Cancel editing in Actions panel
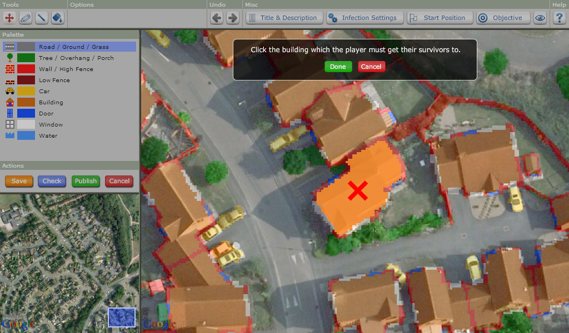 [119, 181]
